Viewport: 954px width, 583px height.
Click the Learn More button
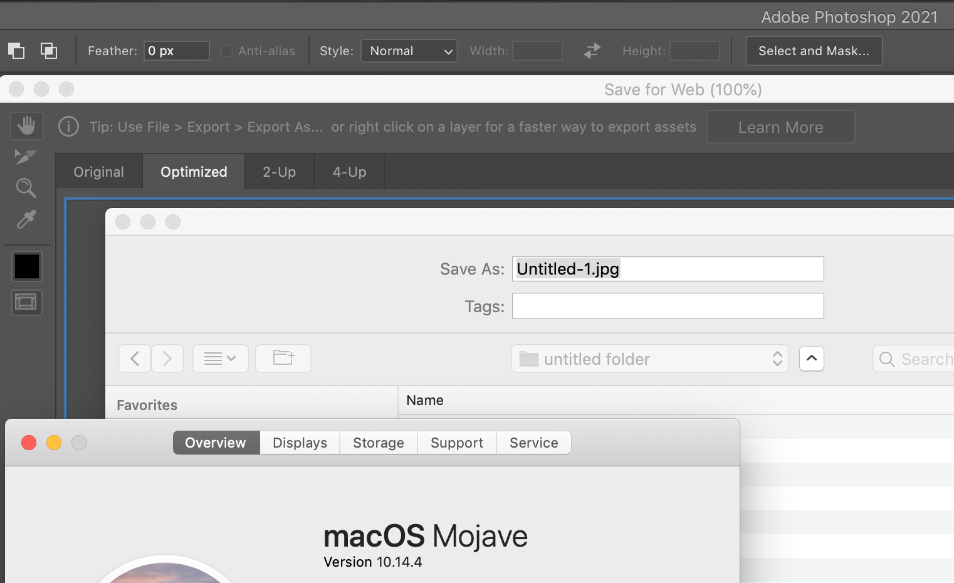pyautogui.click(x=780, y=127)
